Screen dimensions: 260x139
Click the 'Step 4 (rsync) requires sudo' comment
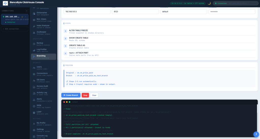tap(91, 84)
